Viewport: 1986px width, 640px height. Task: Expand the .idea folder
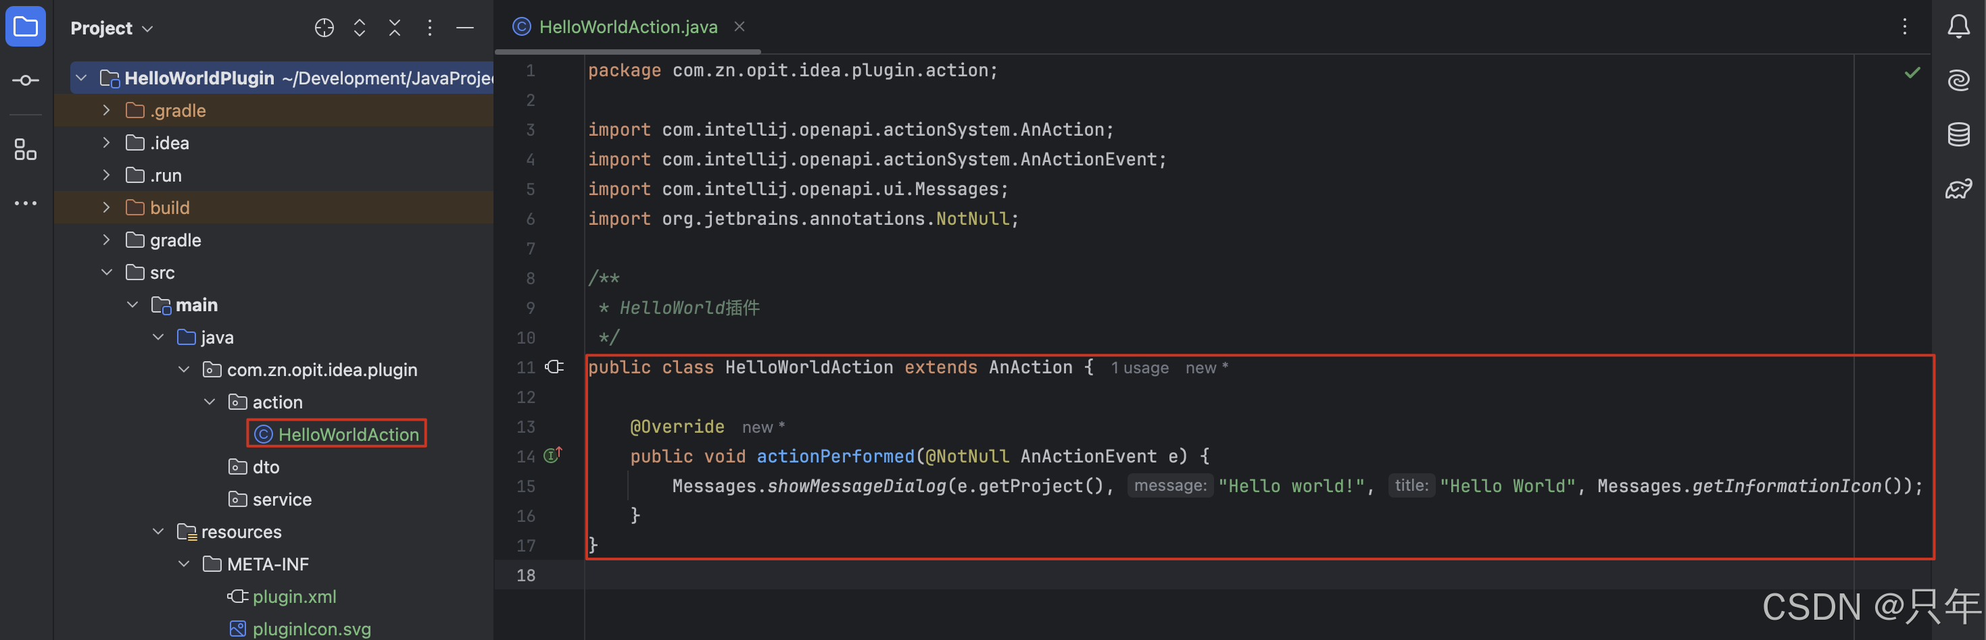pos(106,143)
